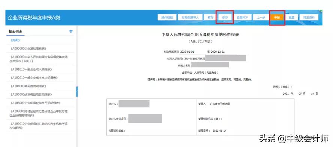Save the form with 保存
The width and height of the screenshot is (333, 147).
tap(225, 18)
